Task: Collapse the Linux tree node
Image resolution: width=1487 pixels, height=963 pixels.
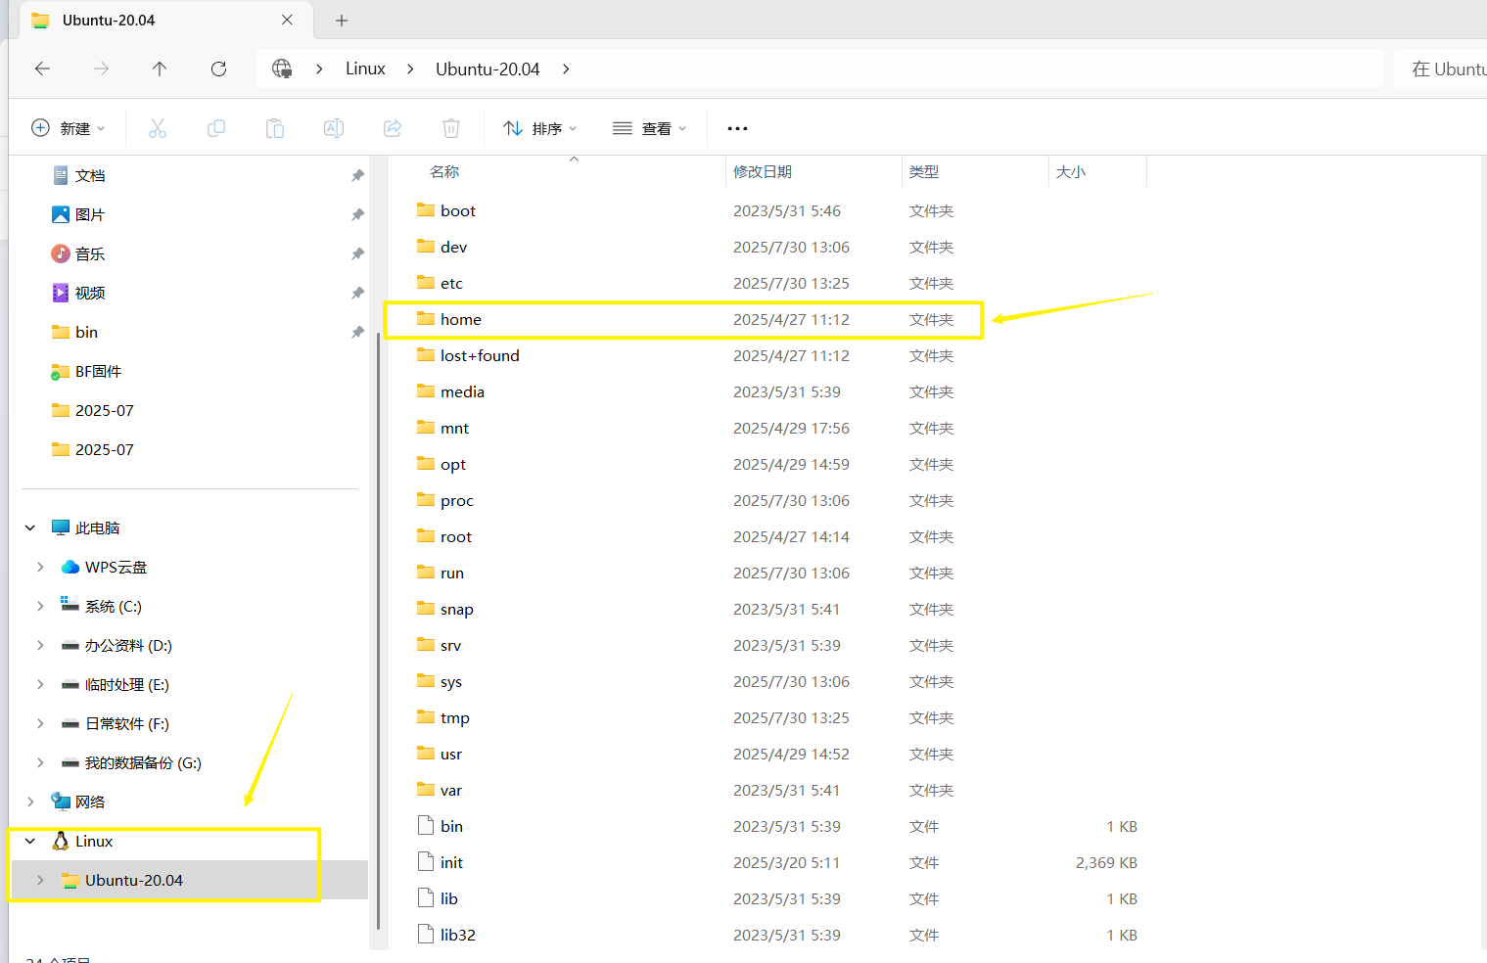Action: [x=30, y=841]
